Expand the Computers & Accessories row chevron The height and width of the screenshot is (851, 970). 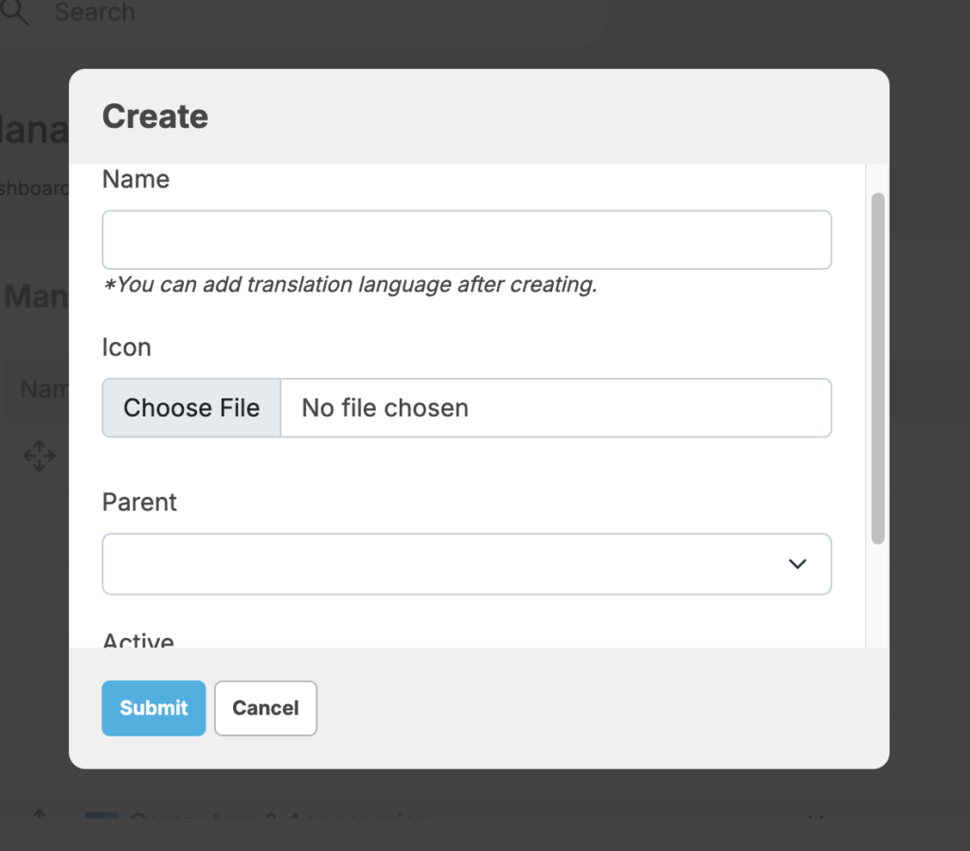tap(813, 818)
